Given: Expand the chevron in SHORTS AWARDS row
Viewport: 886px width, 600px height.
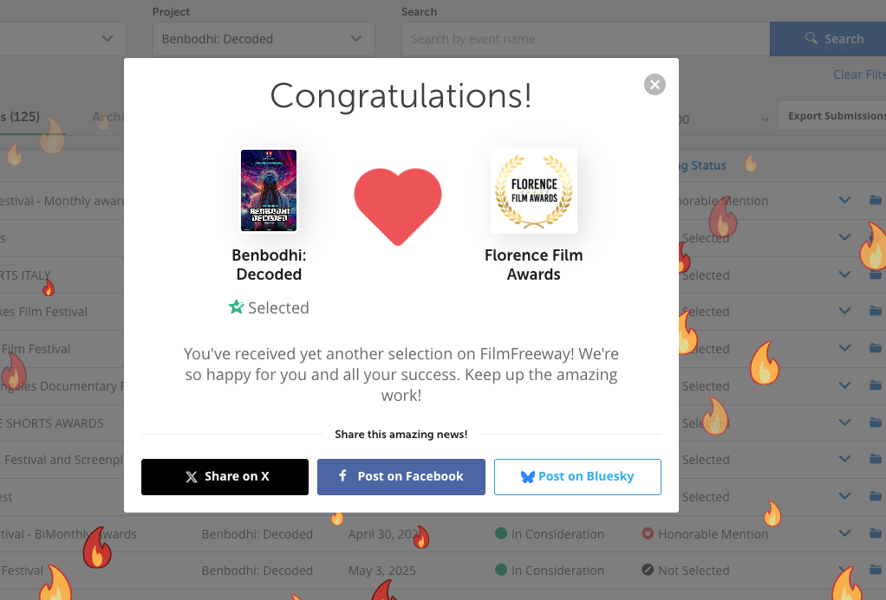Looking at the screenshot, I should [x=844, y=423].
